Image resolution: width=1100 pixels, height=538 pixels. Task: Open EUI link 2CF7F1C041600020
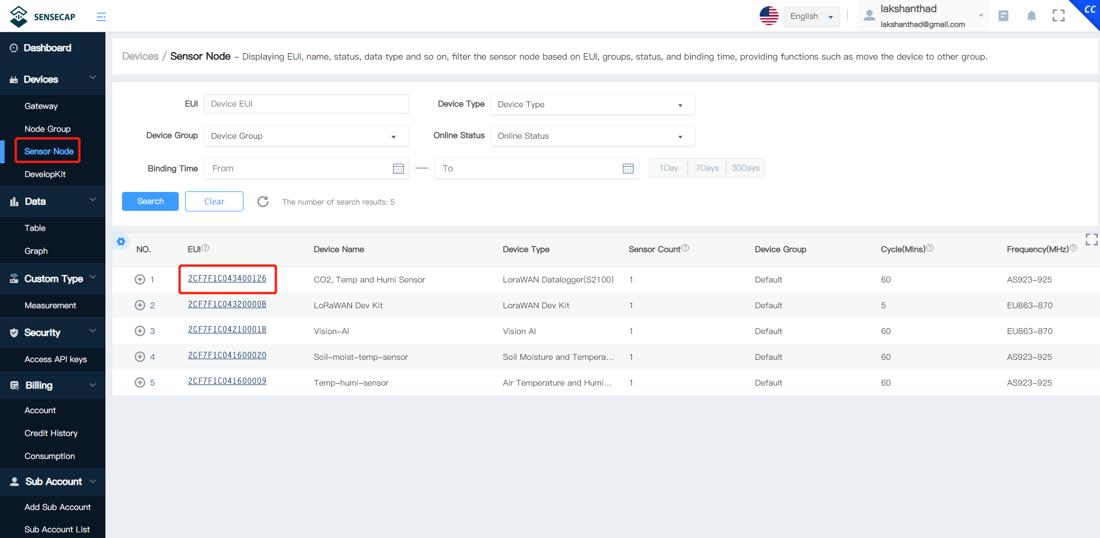pyautogui.click(x=227, y=356)
